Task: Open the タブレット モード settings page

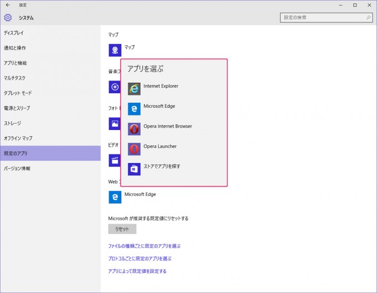Action: (50, 93)
